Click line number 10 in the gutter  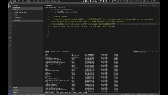[x=48, y=36]
